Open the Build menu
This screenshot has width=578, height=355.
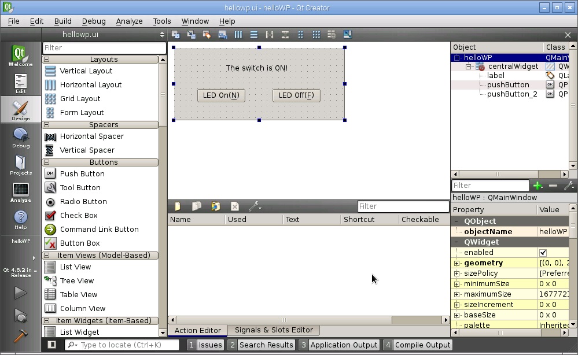63,21
